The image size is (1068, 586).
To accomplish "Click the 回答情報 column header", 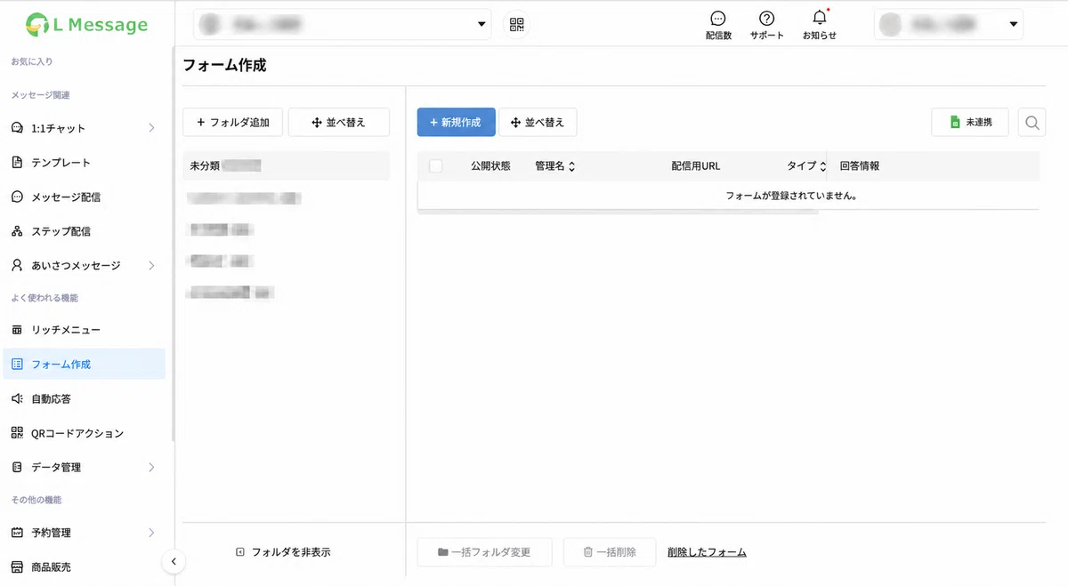I will click(860, 166).
